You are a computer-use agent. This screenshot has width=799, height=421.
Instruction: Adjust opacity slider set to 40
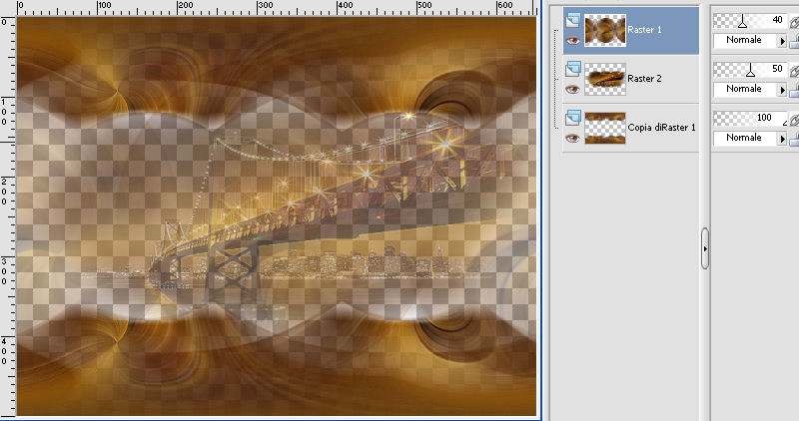pos(749,20)
